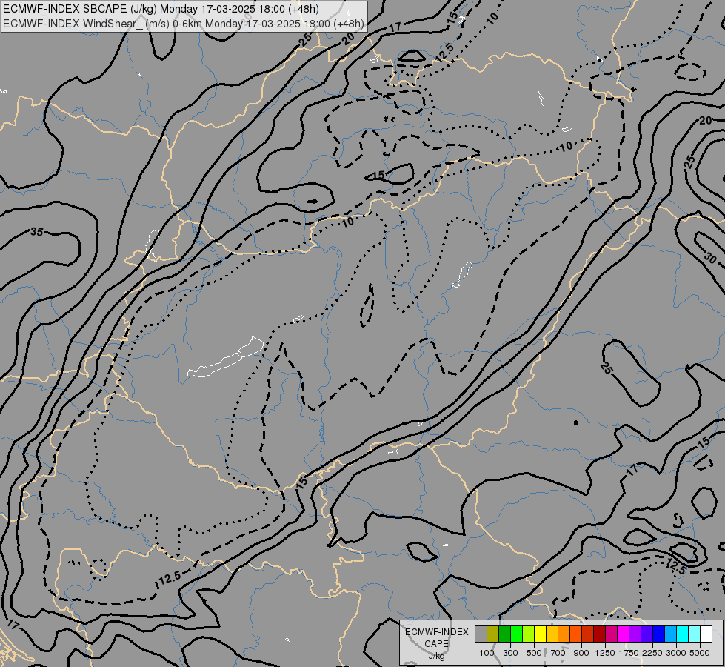725x667 pixels.
Task: Click the 'J/kg' unit label in legend
Action: [437, 656]
